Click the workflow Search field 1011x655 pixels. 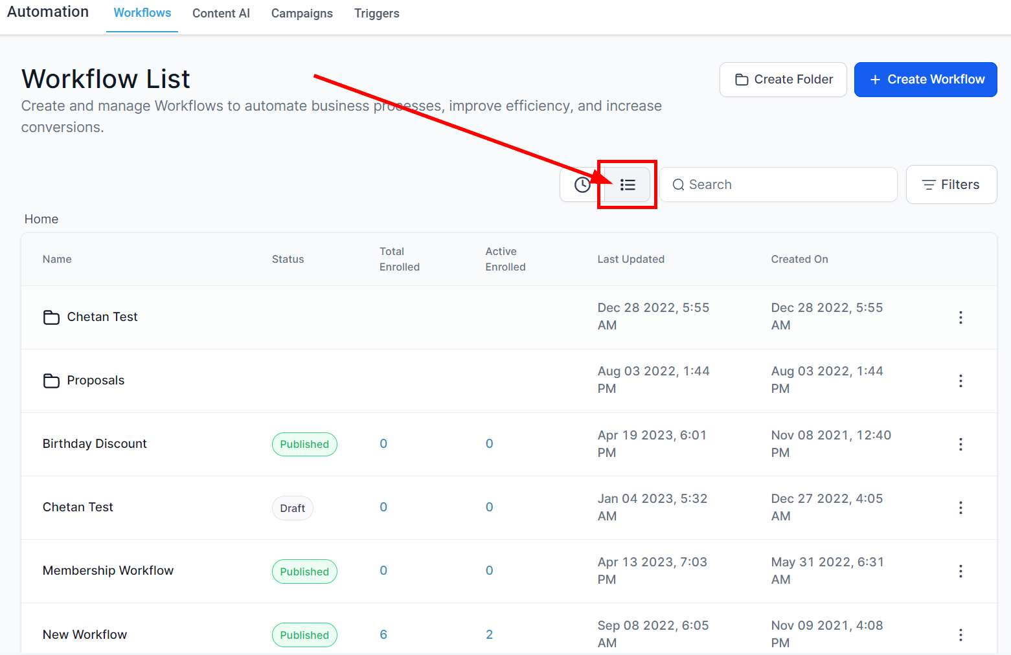(x=784, y=185)
